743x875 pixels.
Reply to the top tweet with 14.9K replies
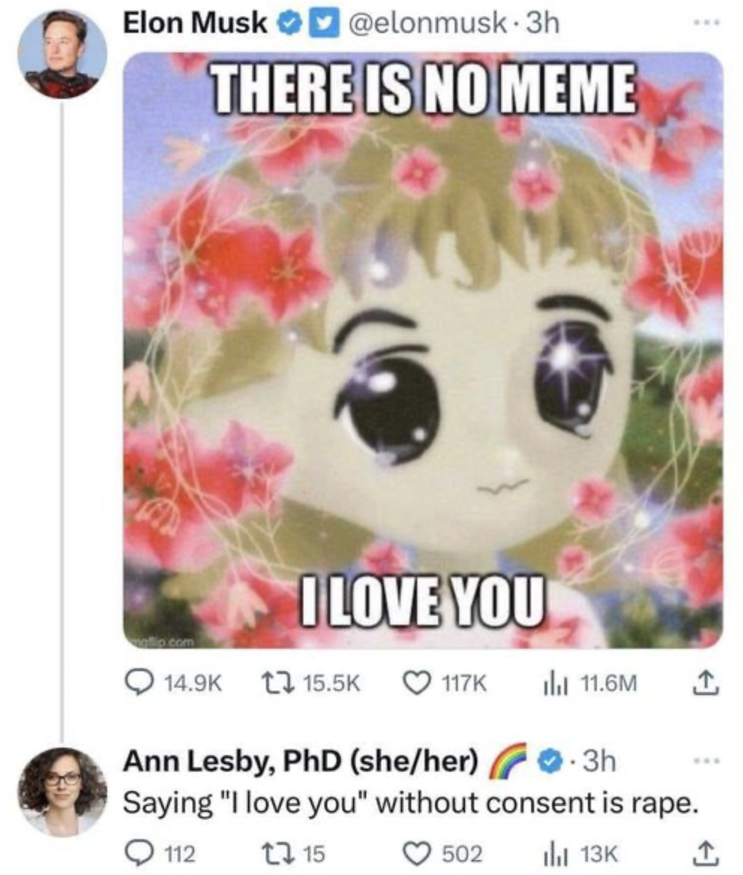[x=139, y=683]
